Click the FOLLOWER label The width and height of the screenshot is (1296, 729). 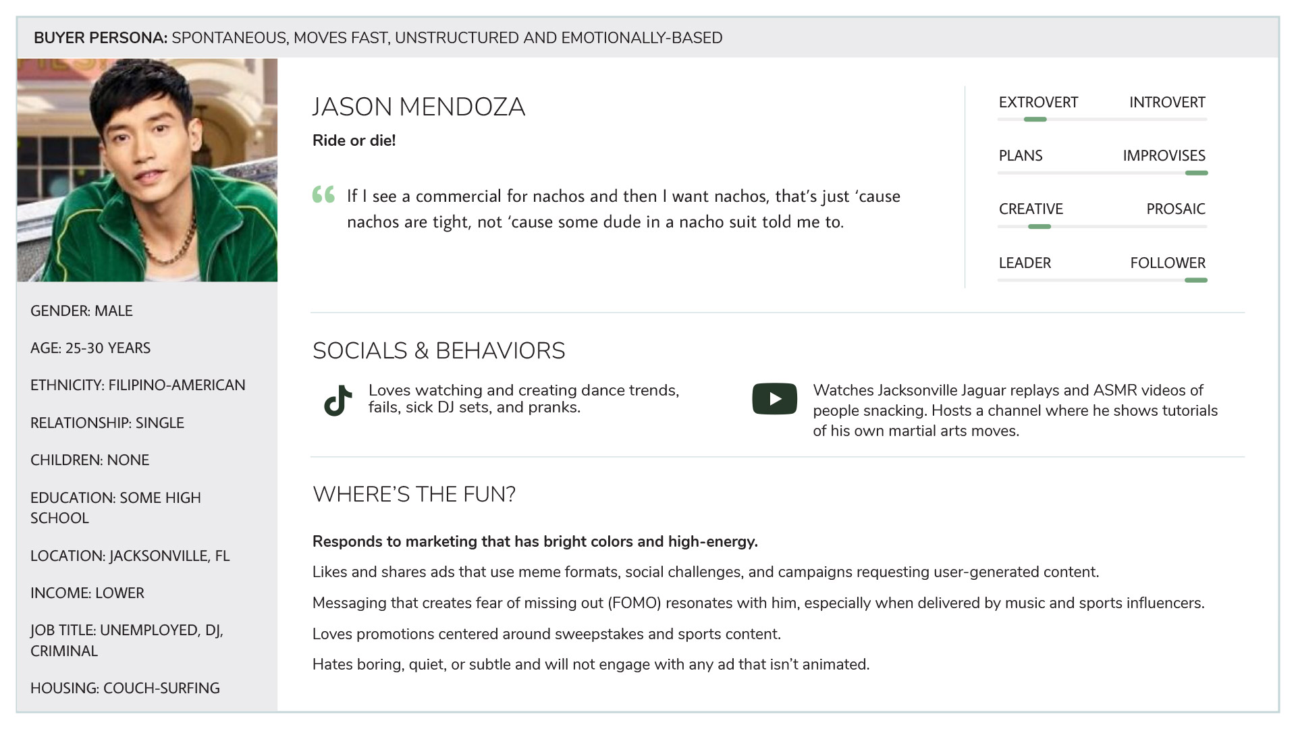click(1167, 263)
